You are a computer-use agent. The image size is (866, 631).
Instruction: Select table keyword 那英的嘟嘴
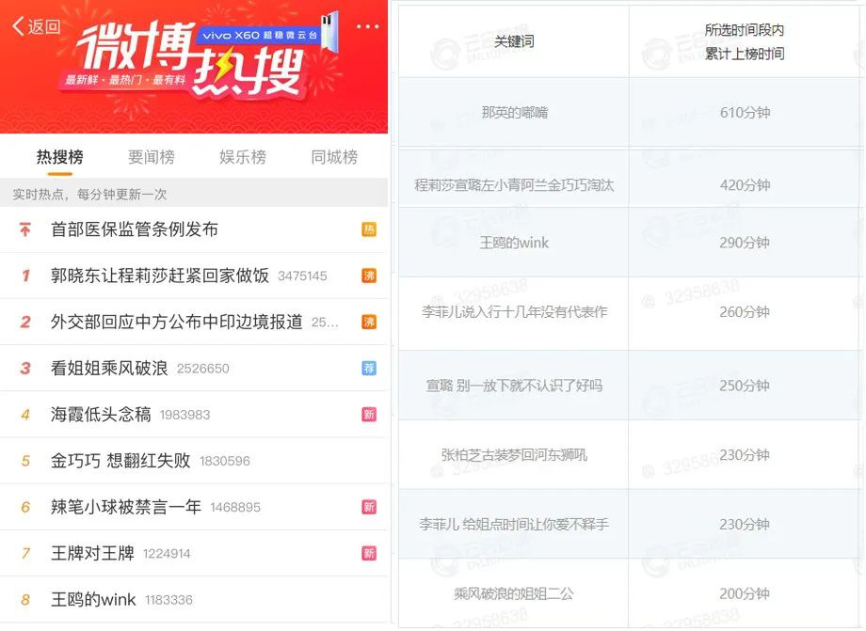(x=514, y=113)
